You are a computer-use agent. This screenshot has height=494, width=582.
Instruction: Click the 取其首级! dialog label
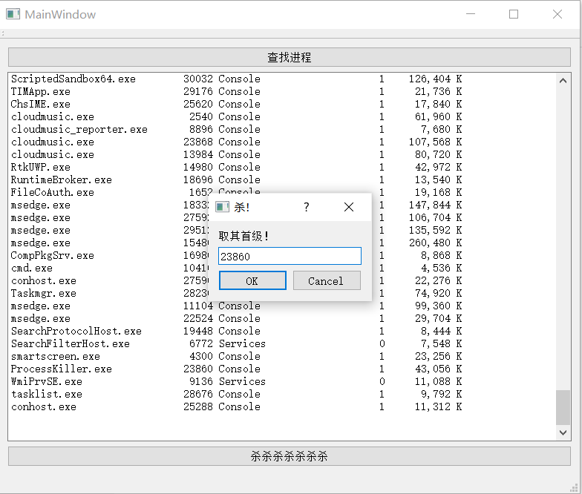[243, 236]
